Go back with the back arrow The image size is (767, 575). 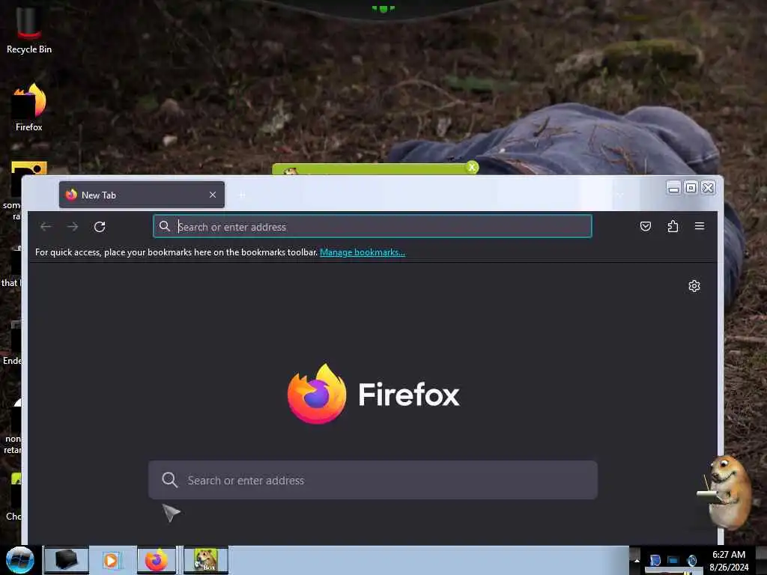point(46,226)
